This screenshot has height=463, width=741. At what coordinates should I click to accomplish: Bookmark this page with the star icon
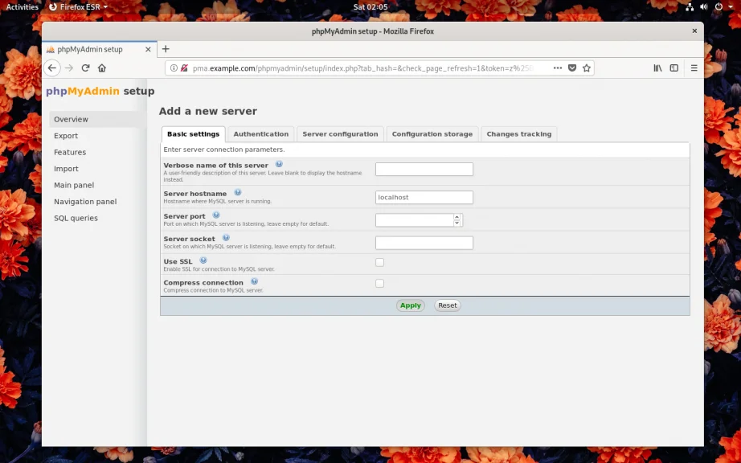587,68
